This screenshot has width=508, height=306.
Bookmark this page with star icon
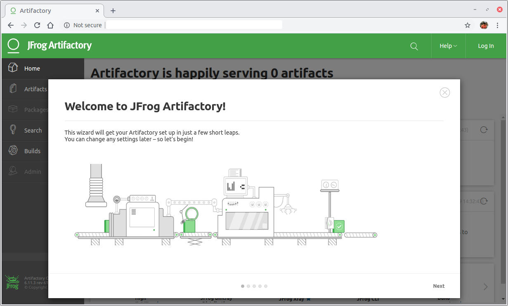[x=468, y=25]
